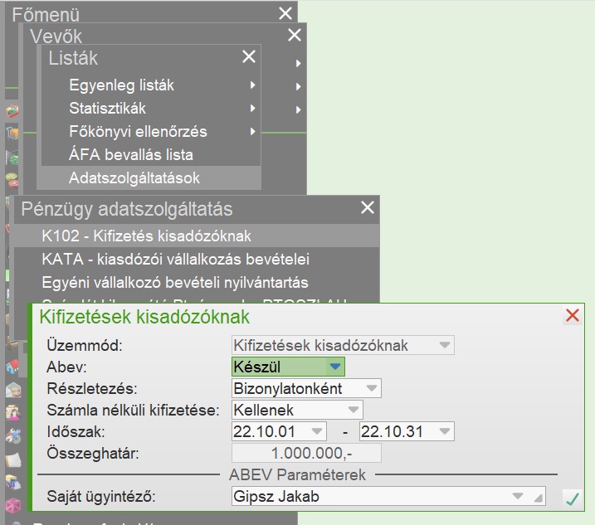Open the cart with boxes sidebar icon
The height and width of the screenshot is (525, 595).
click(x=12, y=134)
